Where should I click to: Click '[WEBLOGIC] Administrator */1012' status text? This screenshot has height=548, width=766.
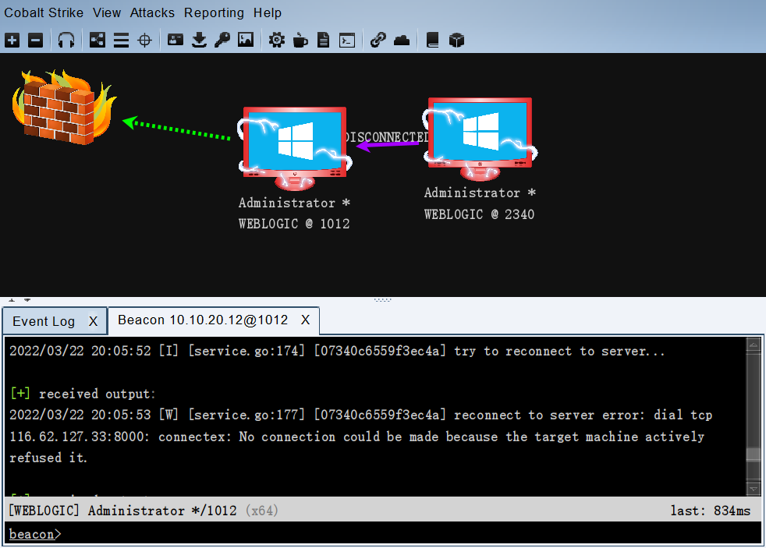click(122, 511)
